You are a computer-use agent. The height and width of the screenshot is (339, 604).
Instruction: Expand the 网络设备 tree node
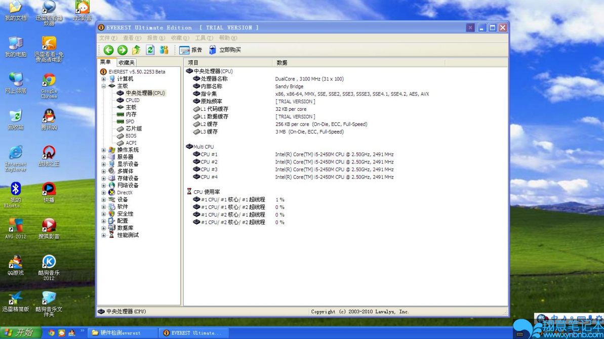pyautogui.click(x=104, y=186)
